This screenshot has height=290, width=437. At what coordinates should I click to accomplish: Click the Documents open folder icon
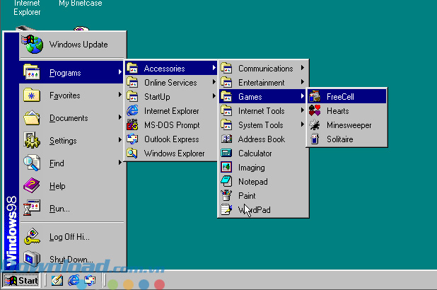(x=32, y=117)
